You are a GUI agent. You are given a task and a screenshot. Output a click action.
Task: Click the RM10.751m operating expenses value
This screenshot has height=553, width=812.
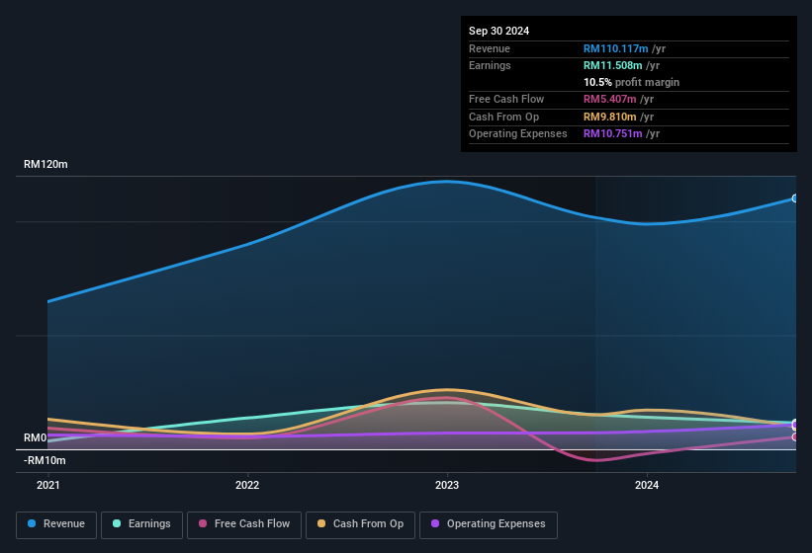click(x=612, y=134)
